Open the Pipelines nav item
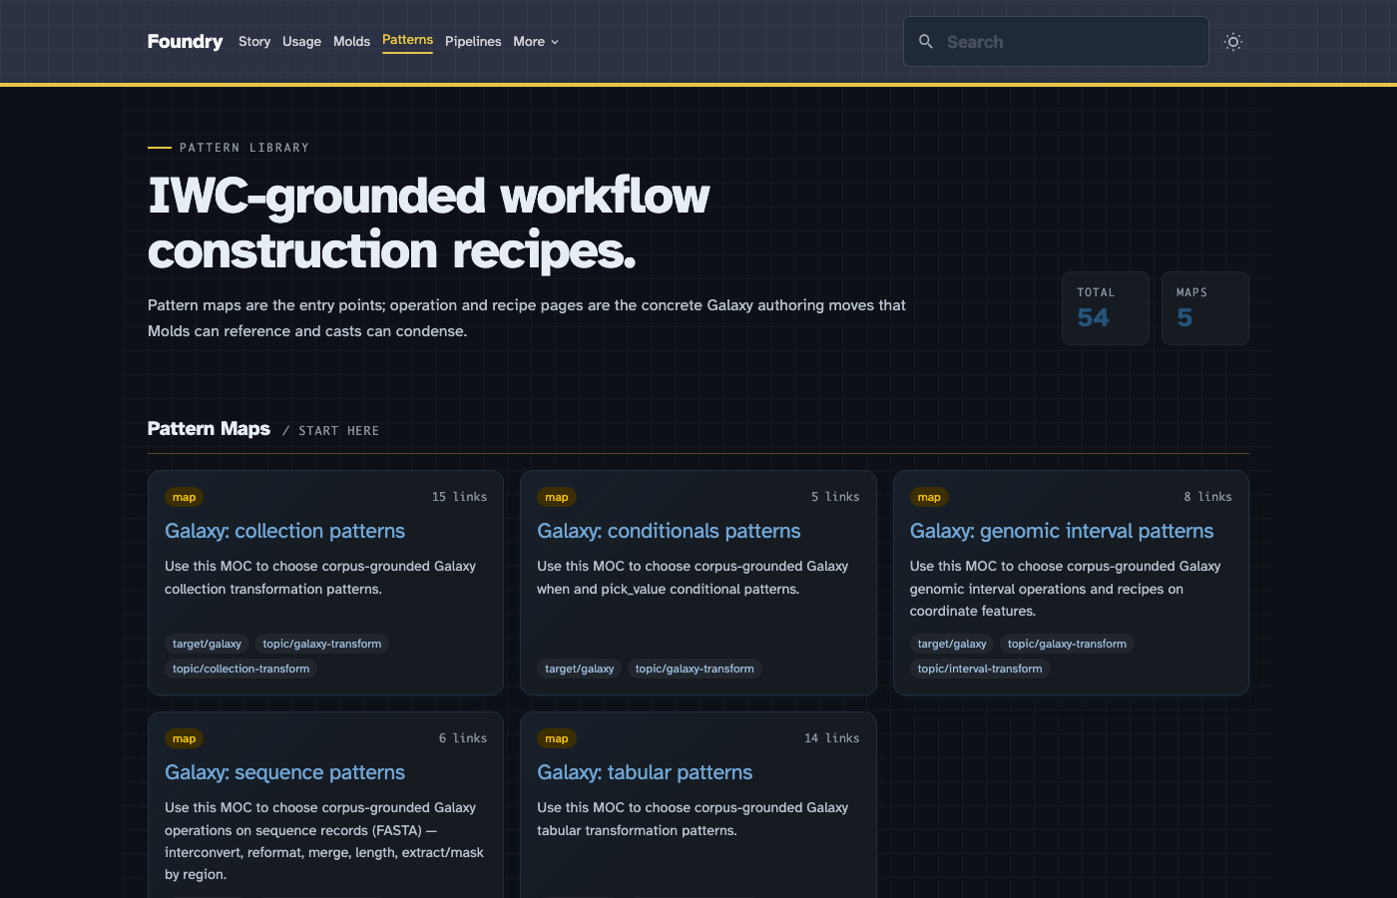This screenshot has height=898, width=1397. (x=473, y=41)
